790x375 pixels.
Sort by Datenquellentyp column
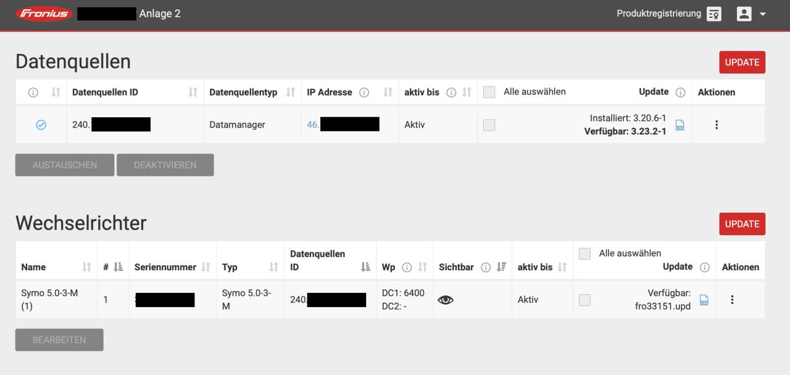tap(290, 93)
